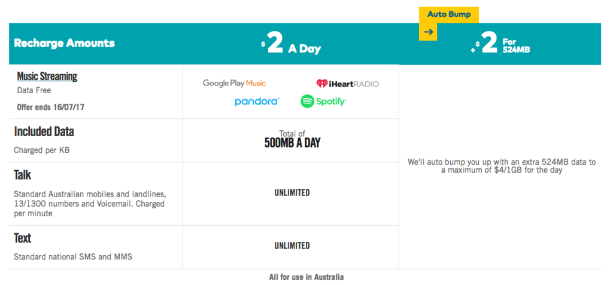Click the Spotify logo
Image resolution: width=613 pixels, height=285 pixels.
point(323,102)
